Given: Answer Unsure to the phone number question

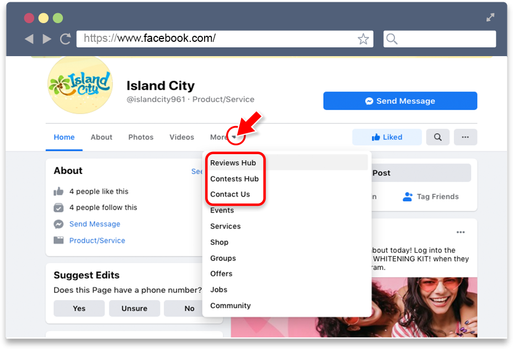Looking at the screenshot, I should point(135,308).
